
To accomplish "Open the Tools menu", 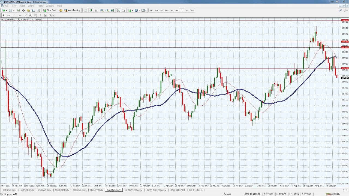I will 40,6.
